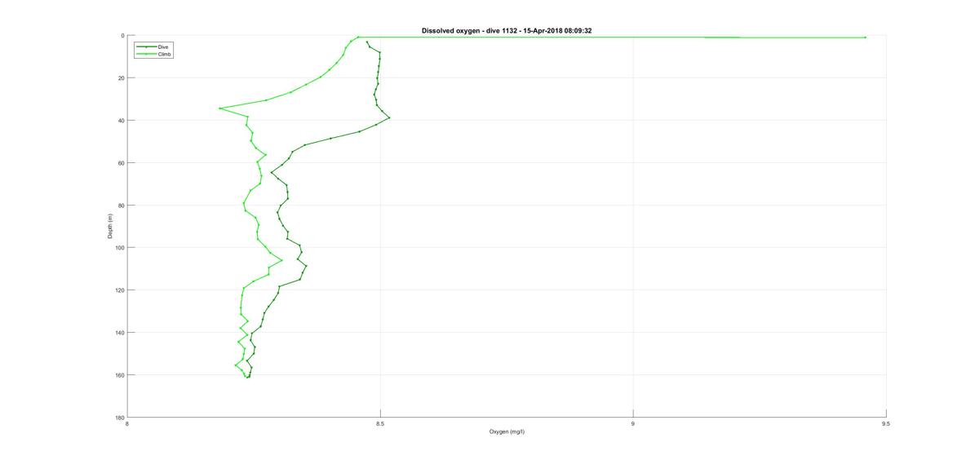Click the Climb outlier point near 9.45 mg/l

[x=865, y=38]
